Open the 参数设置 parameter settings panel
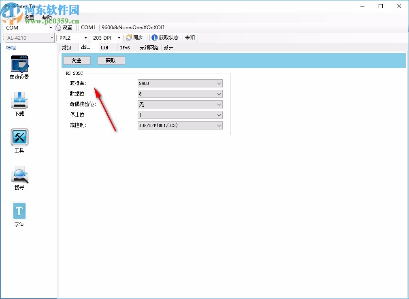The width and height of the screenshot is (409, 299). pyautogui.click(x=19, y=67)
